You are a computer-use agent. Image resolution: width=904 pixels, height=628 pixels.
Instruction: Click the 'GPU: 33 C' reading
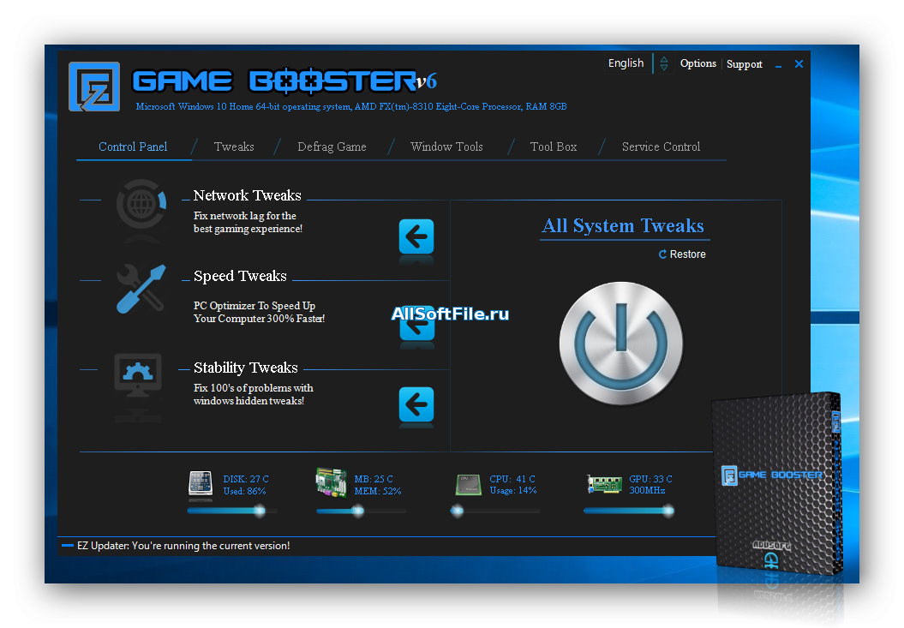coord(650,479)
